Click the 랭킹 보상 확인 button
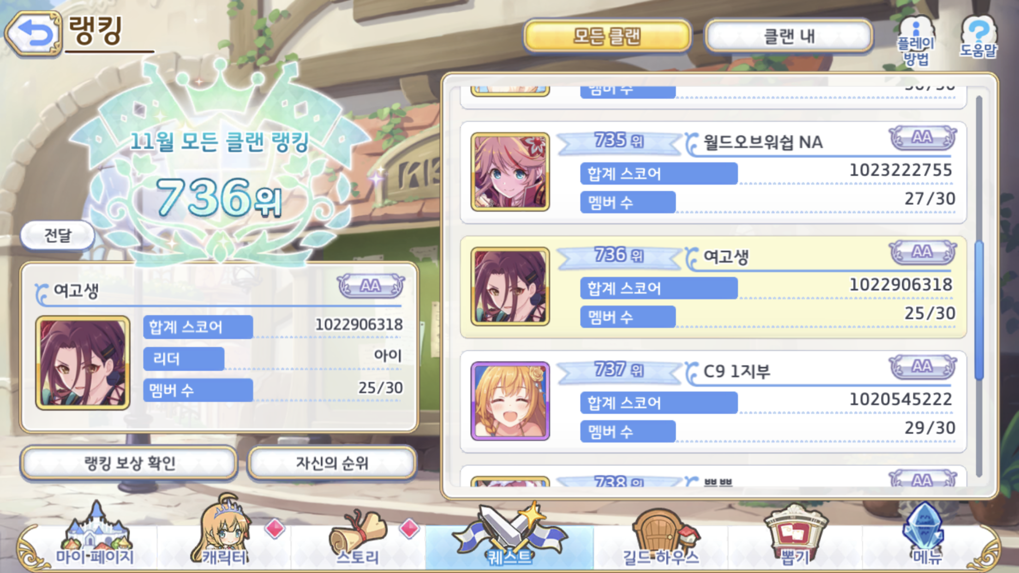The width and height of the screenshot is (1019, 573). pos(129,463)
